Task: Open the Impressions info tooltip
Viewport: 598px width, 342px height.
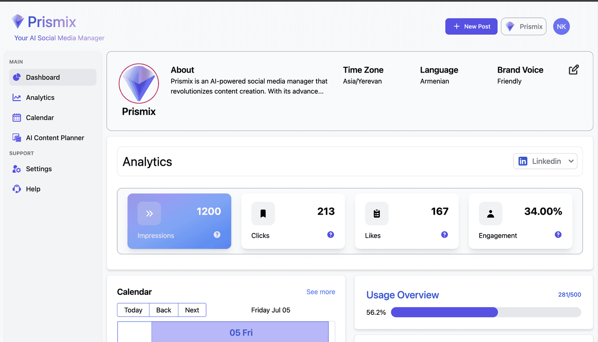Action: click(x=217, y=235)
